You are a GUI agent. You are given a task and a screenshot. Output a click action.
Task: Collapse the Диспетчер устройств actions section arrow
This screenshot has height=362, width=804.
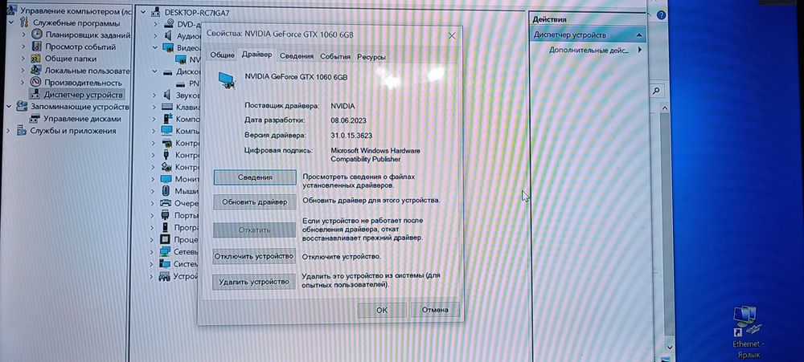coord(639,35)
